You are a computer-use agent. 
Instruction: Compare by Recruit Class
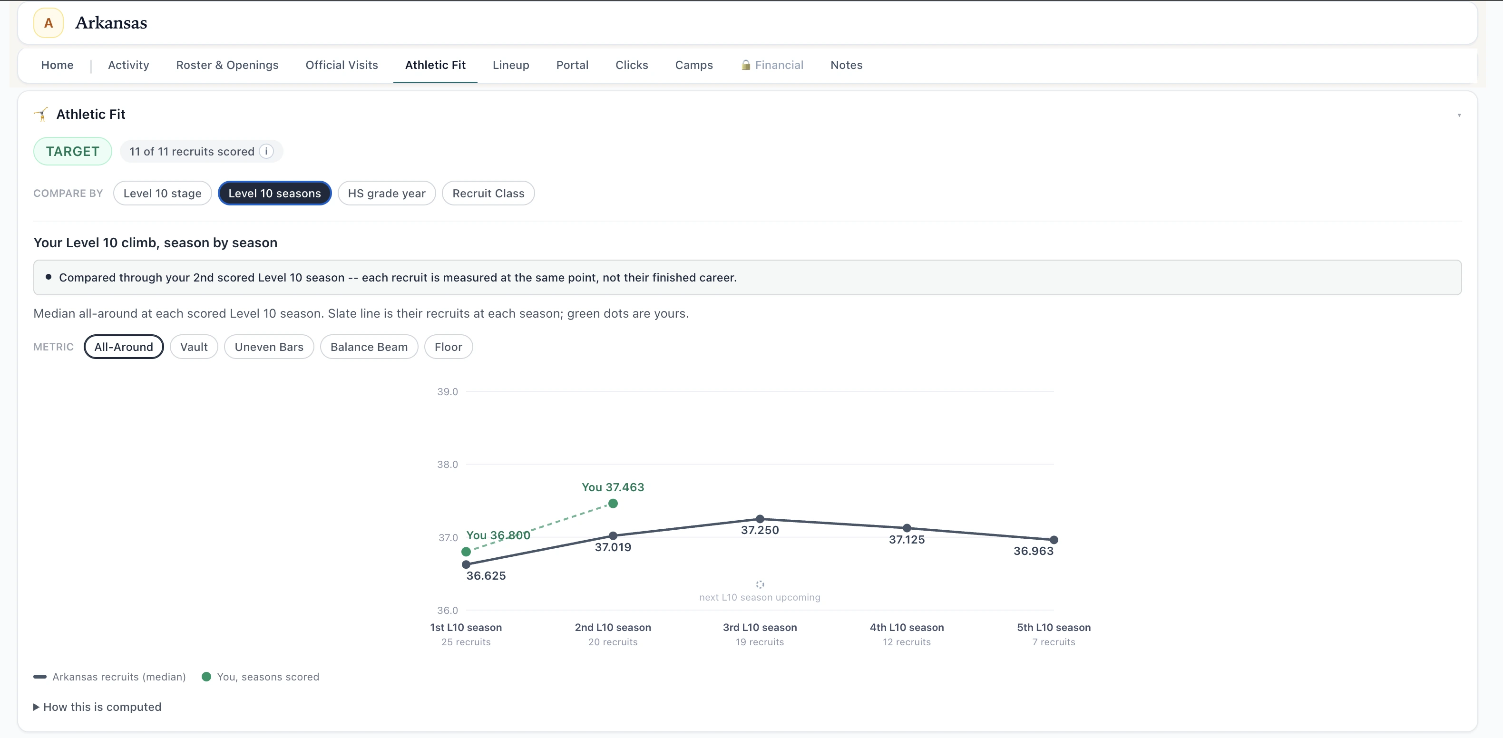(x=488, y=193)
